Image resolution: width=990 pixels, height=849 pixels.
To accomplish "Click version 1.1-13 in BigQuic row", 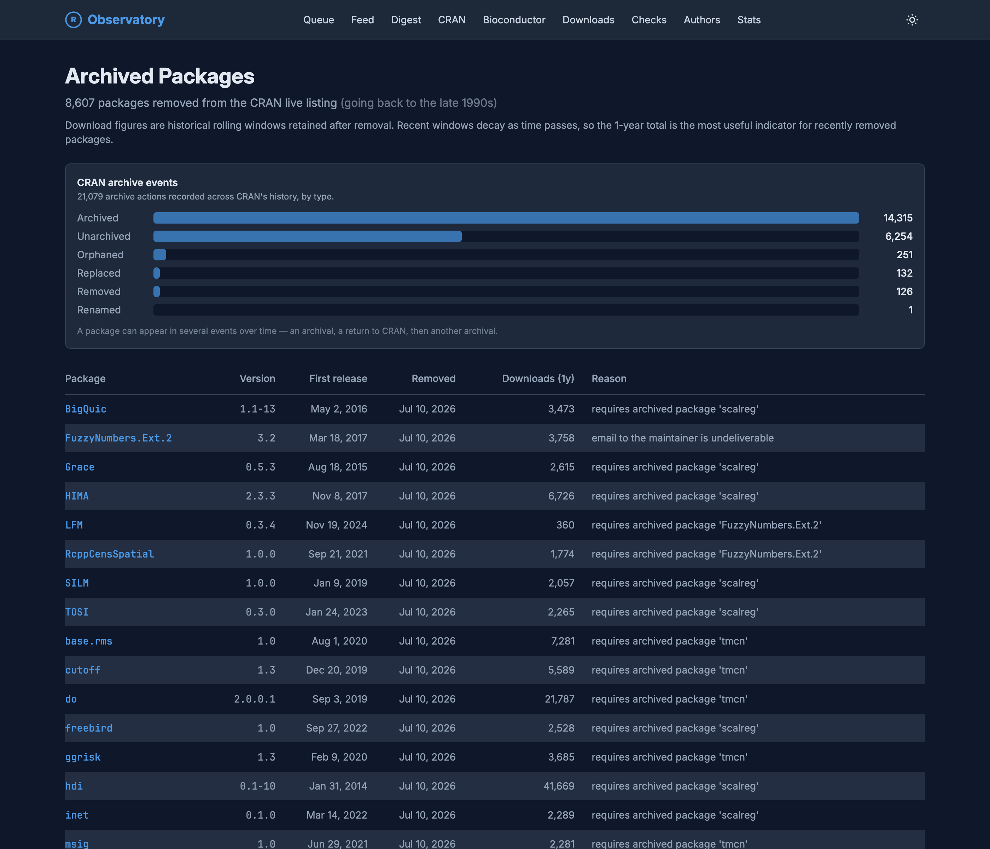I will 257,409.
